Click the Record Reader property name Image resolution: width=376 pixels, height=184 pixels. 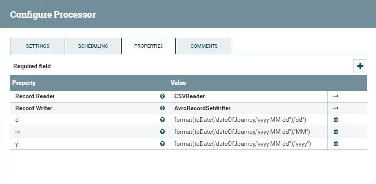pyautogui.click(x=35, y=96)
